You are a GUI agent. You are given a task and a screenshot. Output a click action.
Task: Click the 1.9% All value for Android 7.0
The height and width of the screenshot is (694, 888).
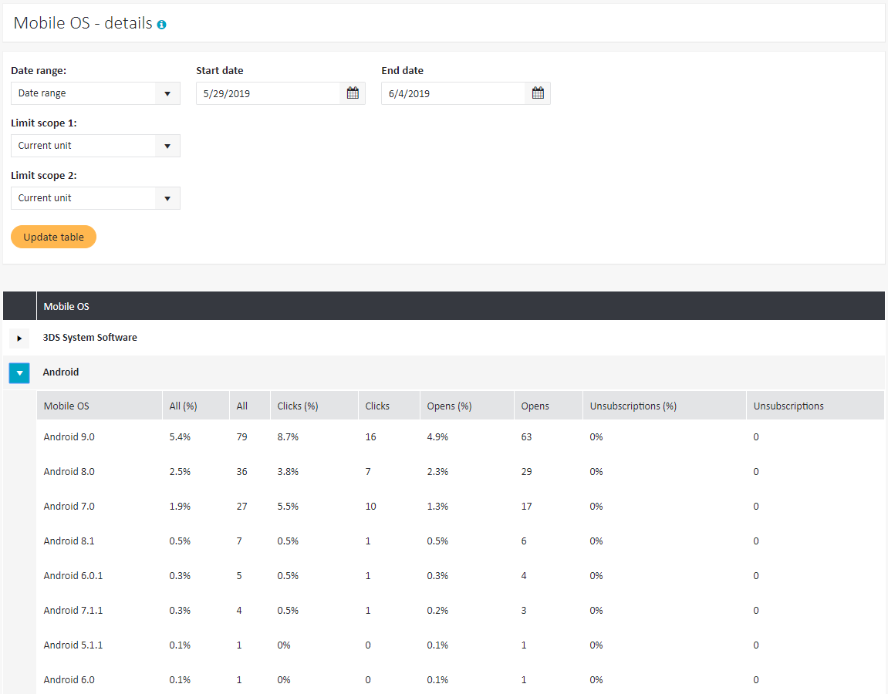click(180, 506)
